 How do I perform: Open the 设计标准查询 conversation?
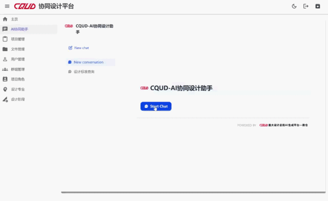pos(91,72)
